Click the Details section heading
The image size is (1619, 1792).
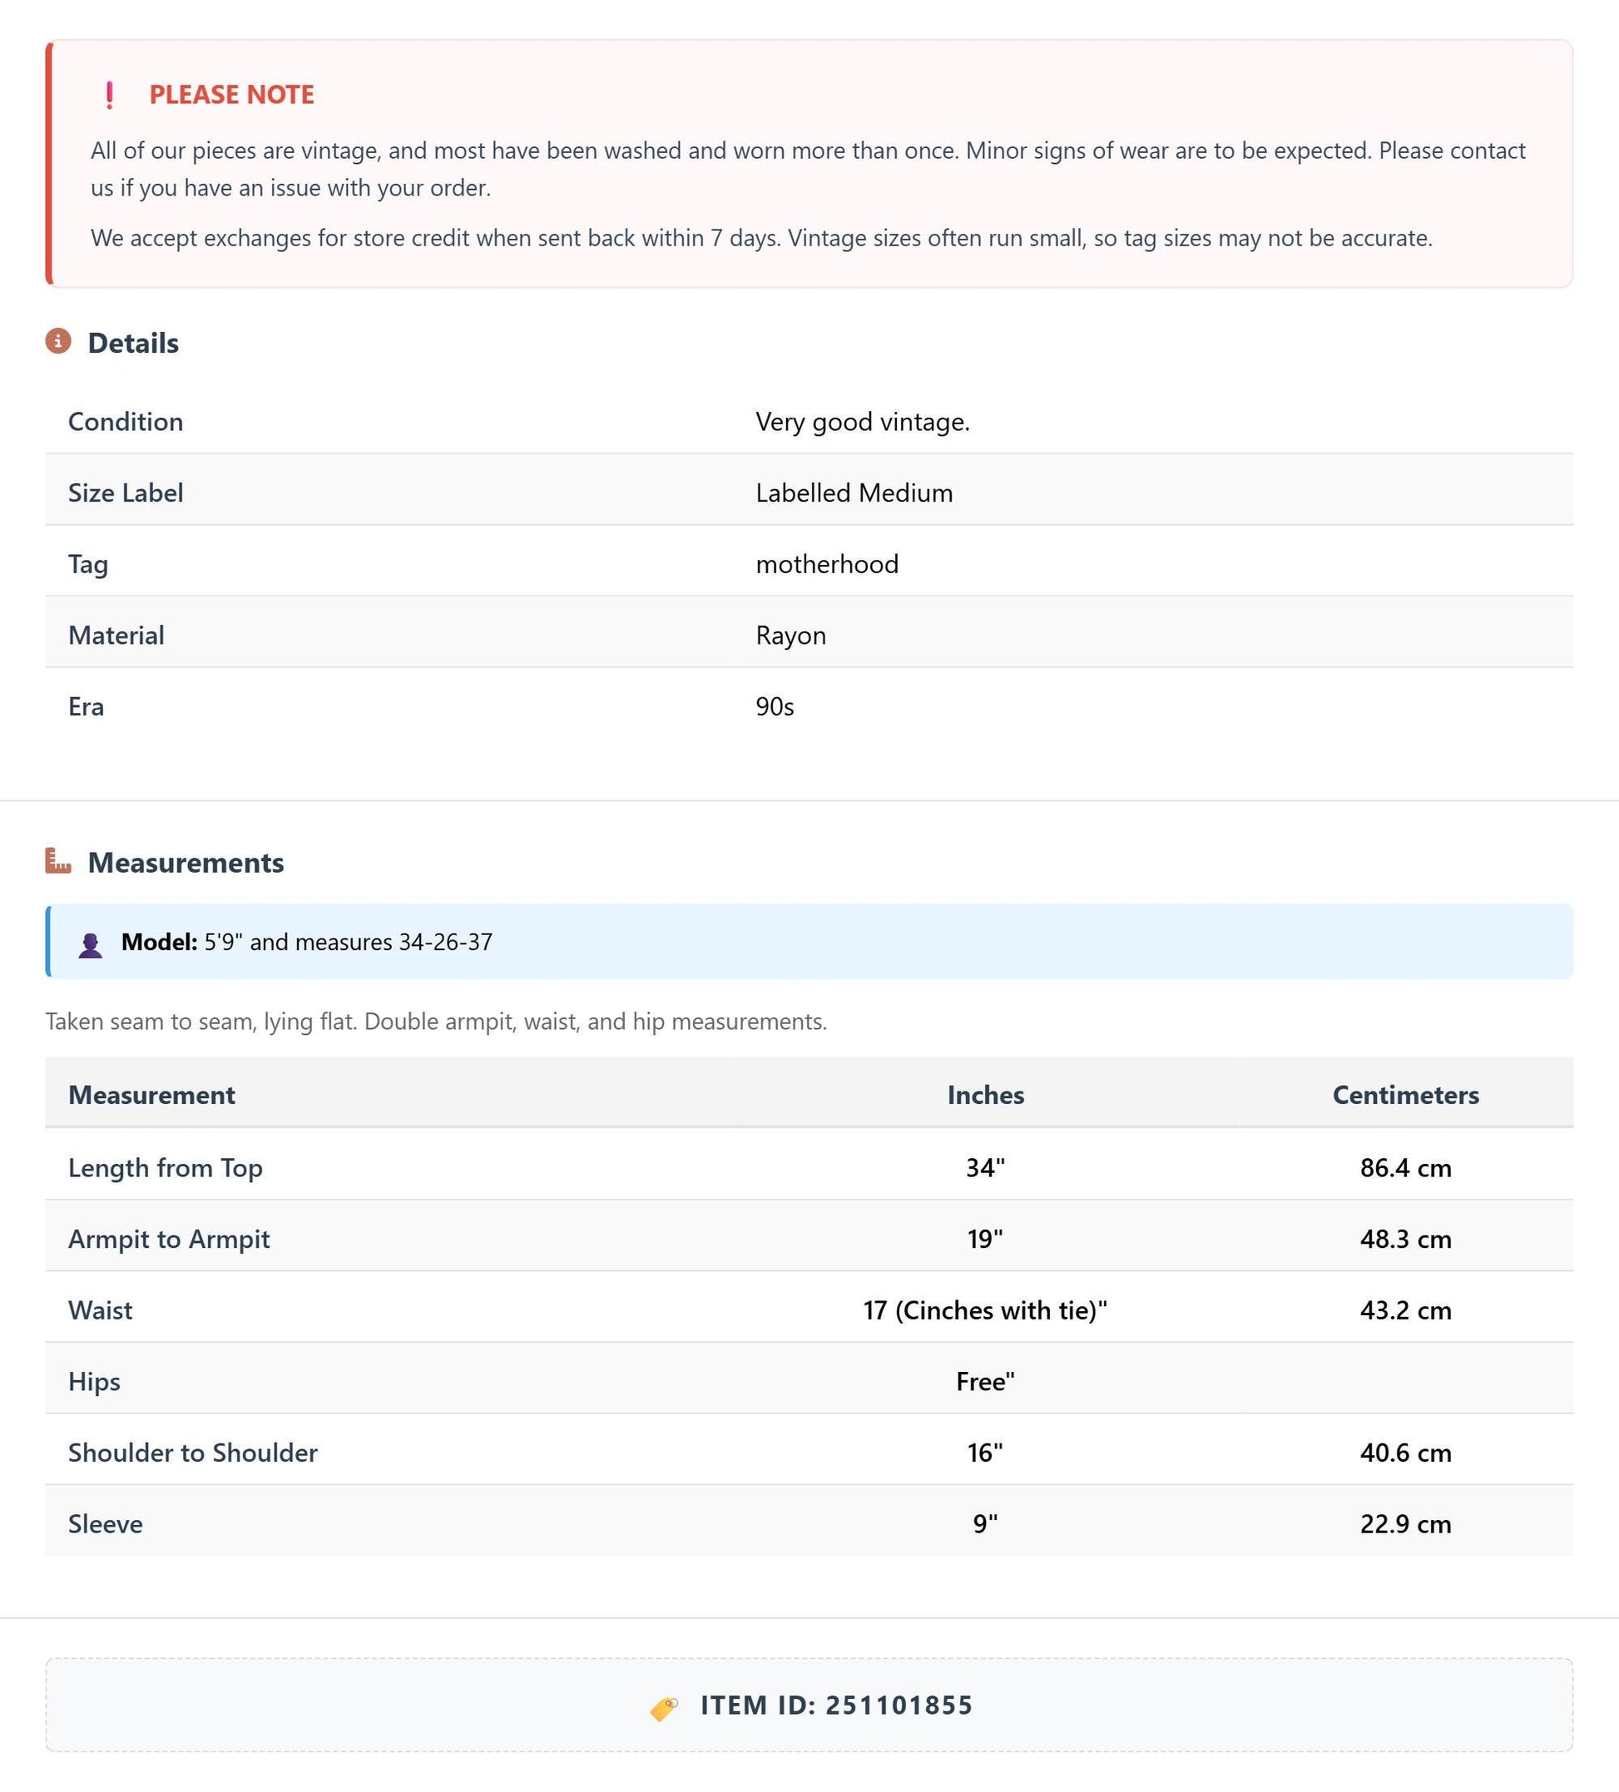coord(133,343)
